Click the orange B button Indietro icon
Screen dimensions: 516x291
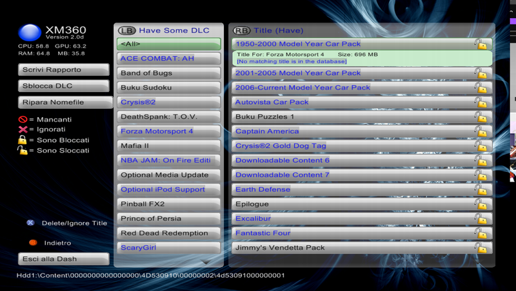(33, 243)
